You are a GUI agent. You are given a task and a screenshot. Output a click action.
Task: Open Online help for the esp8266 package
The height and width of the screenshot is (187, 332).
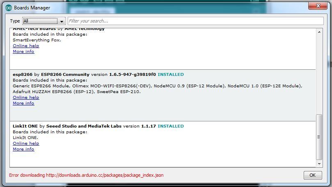pyautogui.click(x=26, y=97)
